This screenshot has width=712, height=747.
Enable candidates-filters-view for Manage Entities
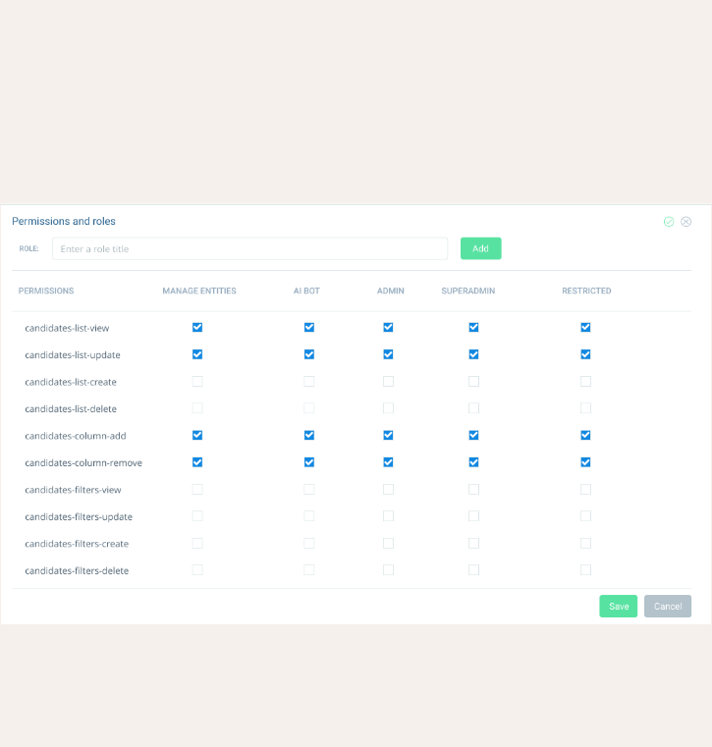pyautogui.click(x=197, y=489)
